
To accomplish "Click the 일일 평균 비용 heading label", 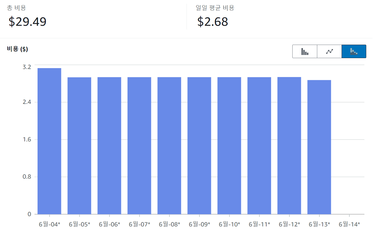I will point(215,8).
